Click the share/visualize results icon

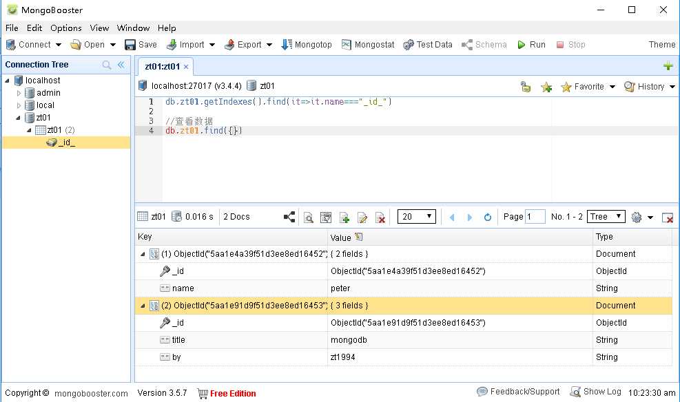click(x=289, y=217)
